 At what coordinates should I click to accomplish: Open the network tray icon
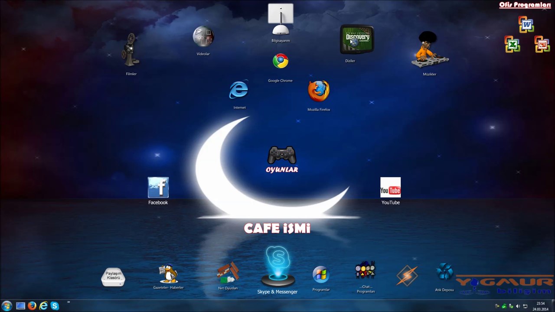click(x=525, y=306)
